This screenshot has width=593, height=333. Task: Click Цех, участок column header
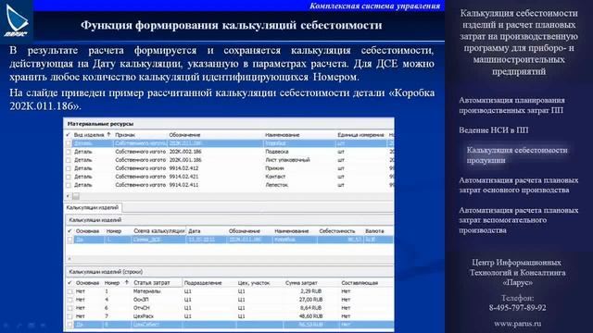tap(254, 283)
